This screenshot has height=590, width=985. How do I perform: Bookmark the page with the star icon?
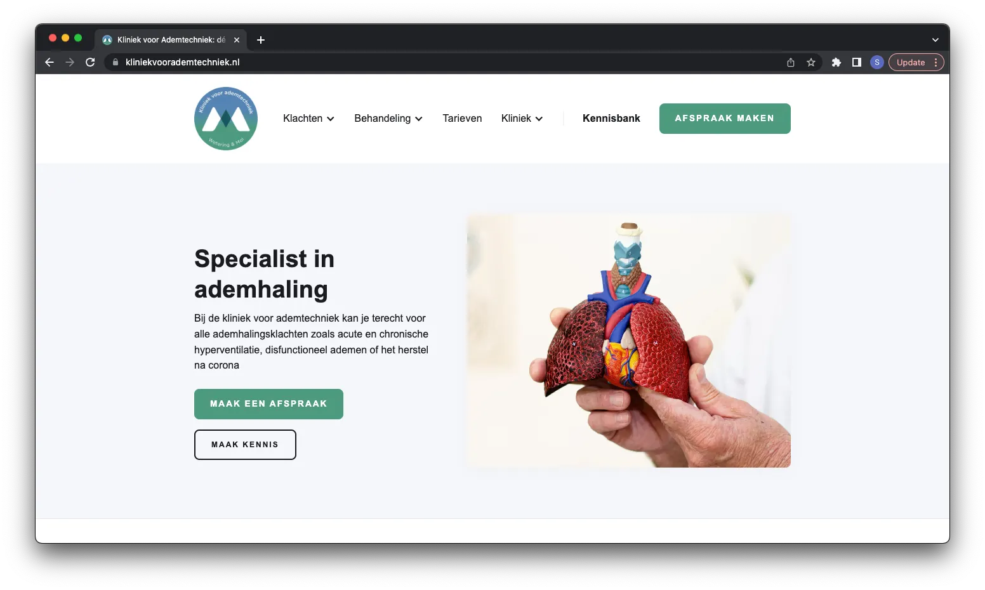point(811,62)
